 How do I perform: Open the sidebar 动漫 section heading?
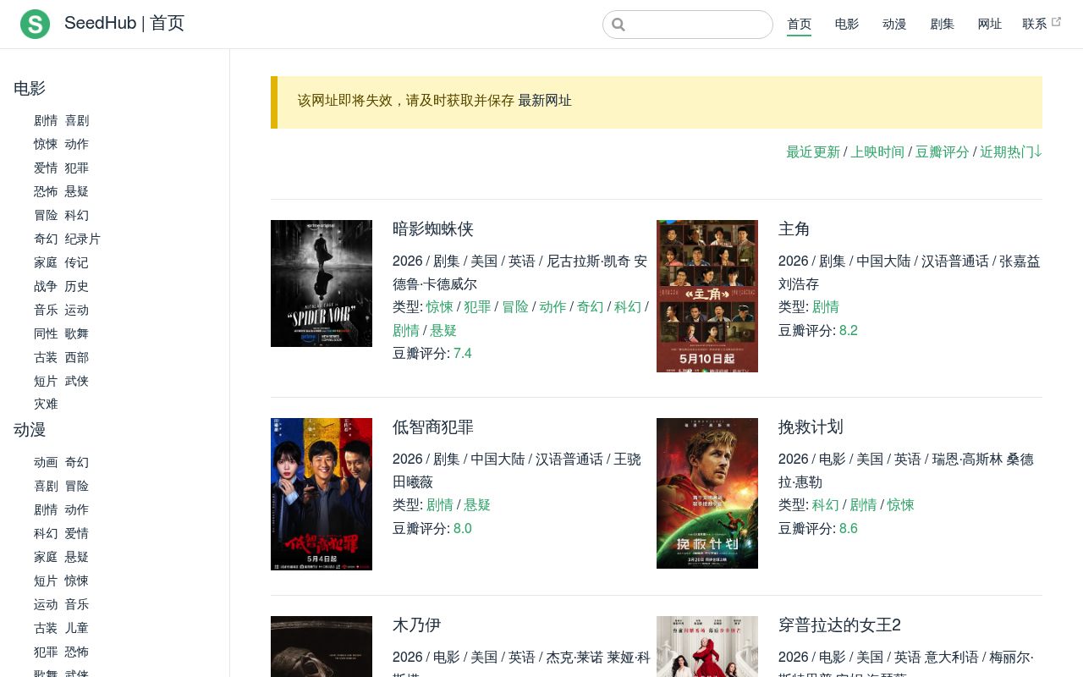[30, 430]
